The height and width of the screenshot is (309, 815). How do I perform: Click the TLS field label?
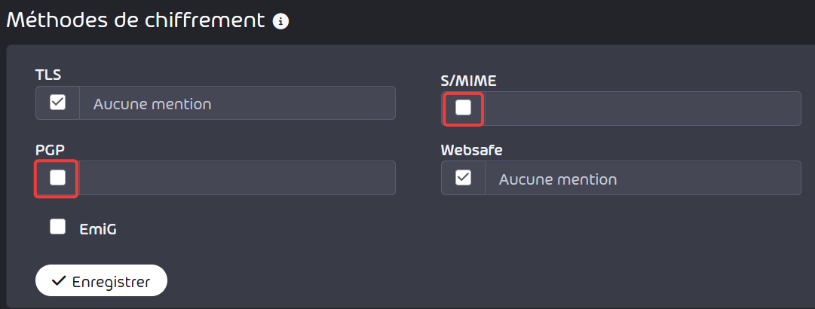pos(48,75)
